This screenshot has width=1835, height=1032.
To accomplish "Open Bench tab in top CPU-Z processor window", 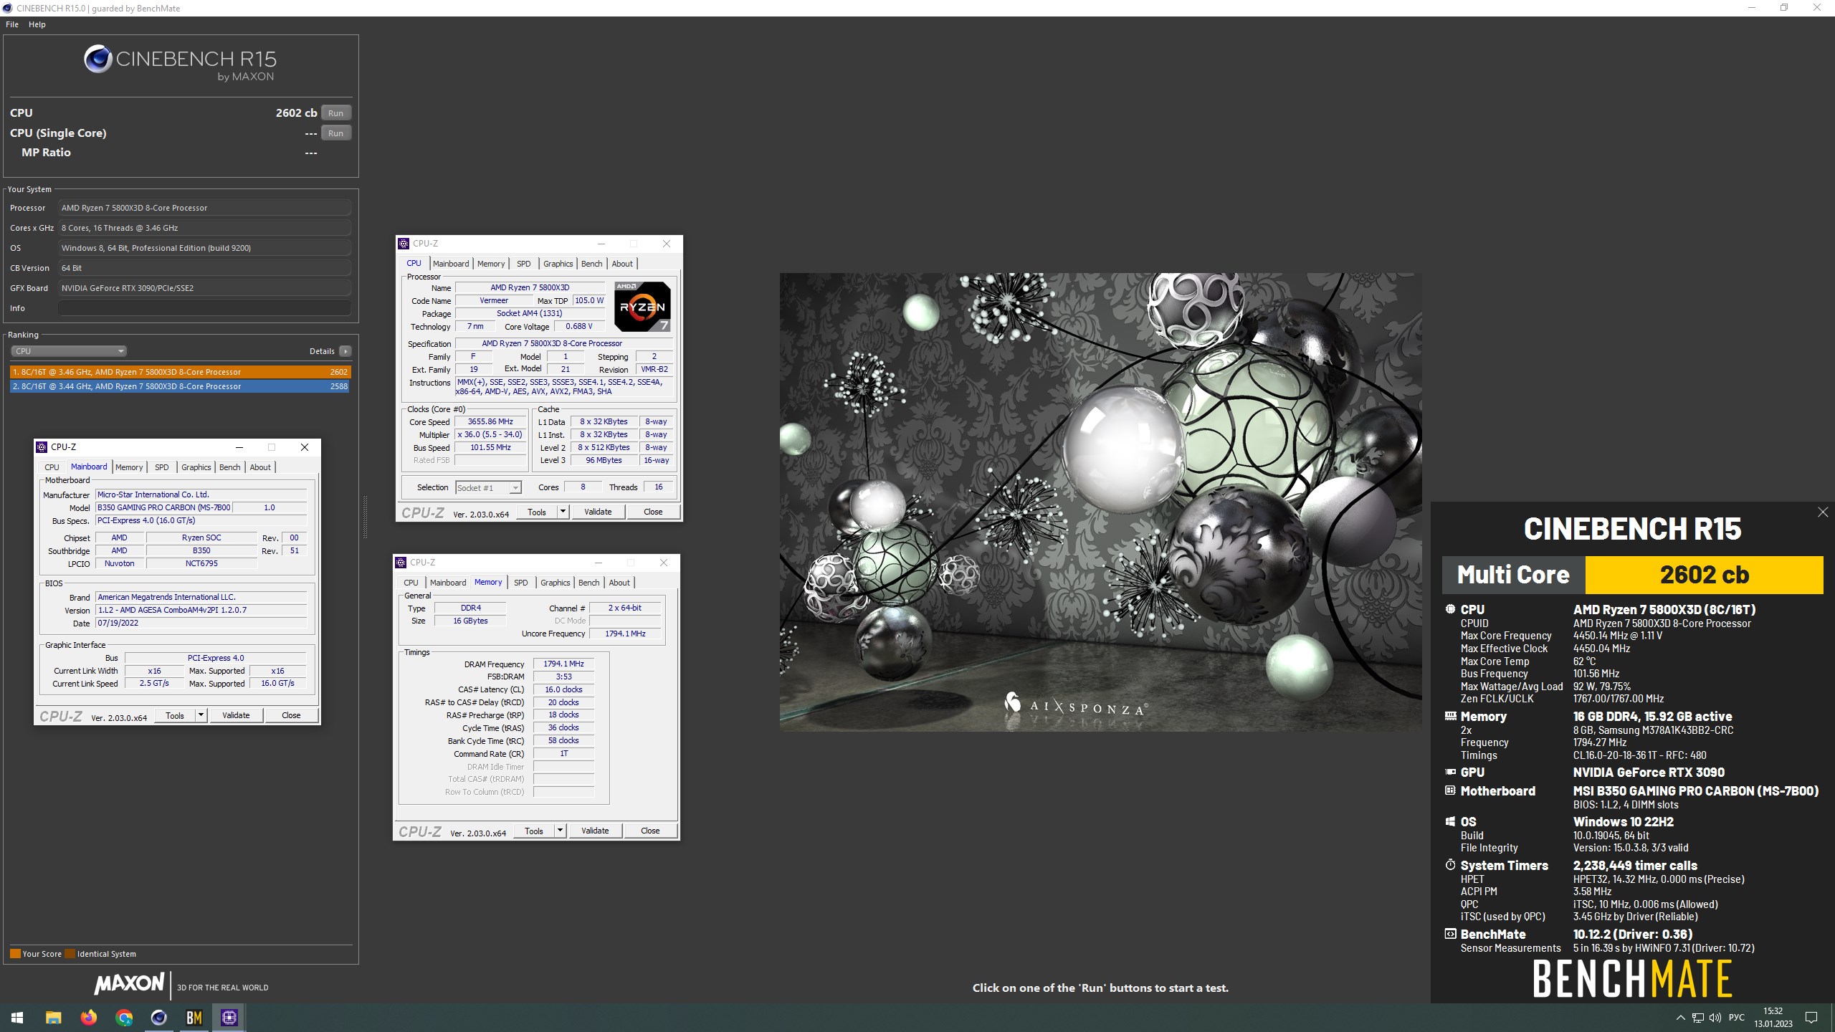I will coord(591,264).
